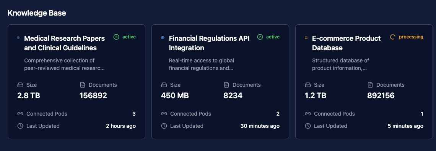
Task: Click the '5 minutes ago' timestamp
Action: (406, 126)
